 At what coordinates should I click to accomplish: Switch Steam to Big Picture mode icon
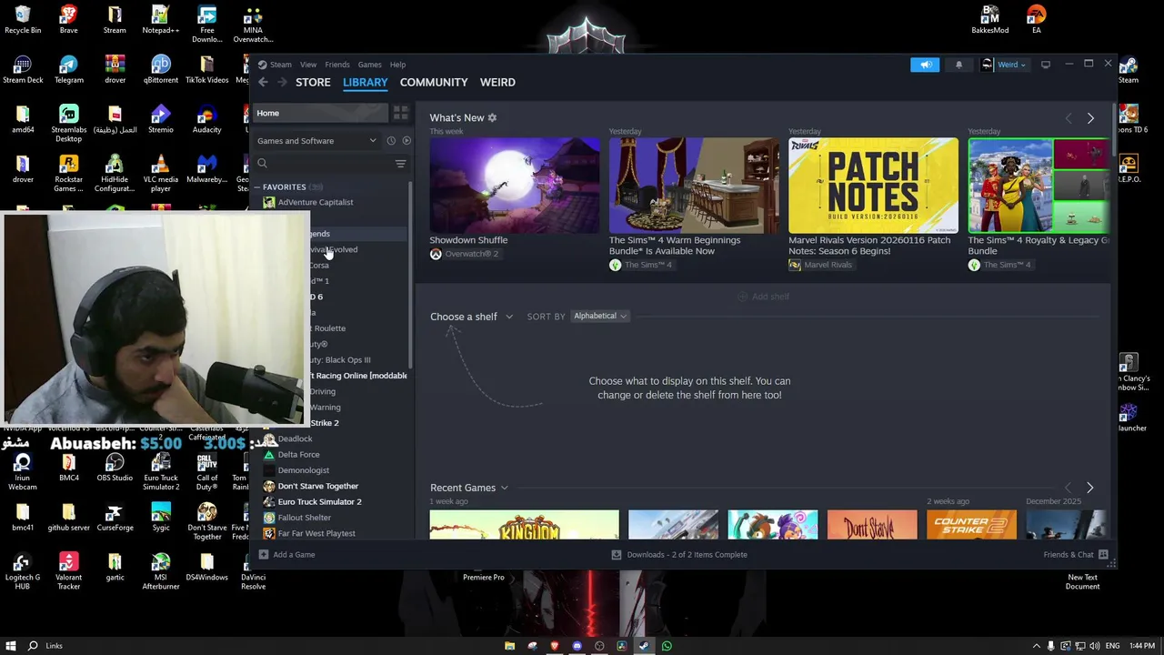coord(1046,65)
